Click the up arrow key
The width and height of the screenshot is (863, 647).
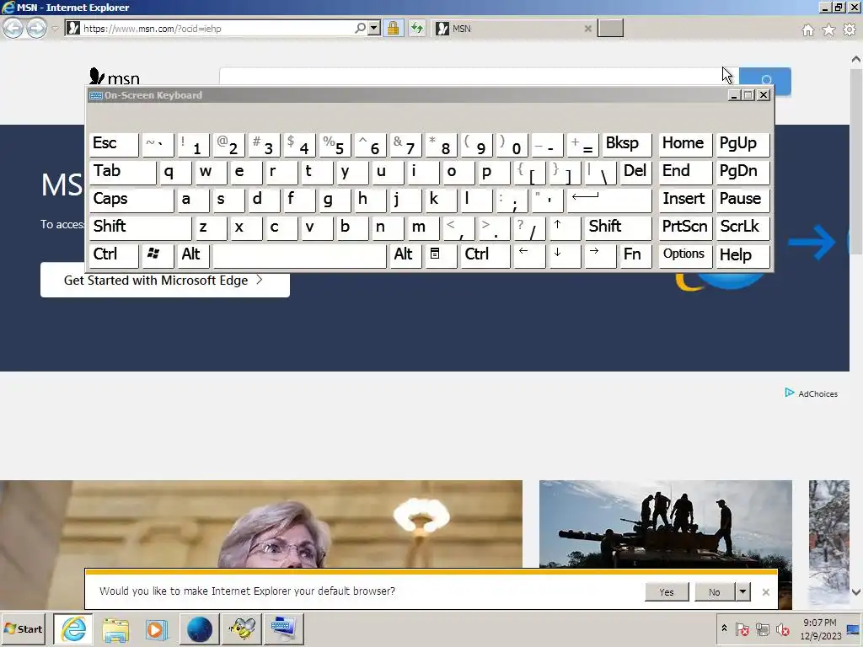[x=566, y=227]
